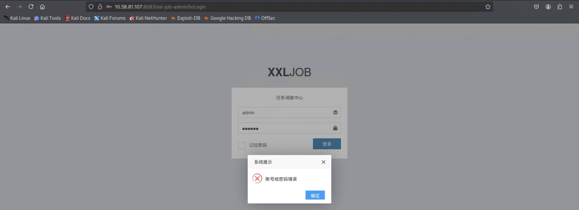Image resolution: width=579 pixels, height=210 pixels.
Task: Open the Pocket save icon
Action: coord(536,6)
